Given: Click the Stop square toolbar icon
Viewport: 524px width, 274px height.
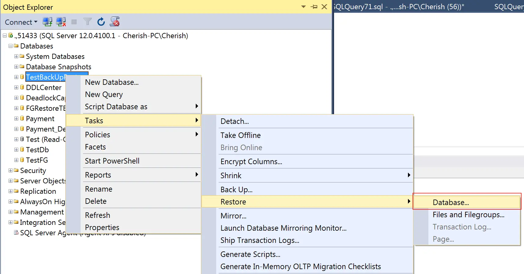Looking at the screenshot, I should 74,22.
